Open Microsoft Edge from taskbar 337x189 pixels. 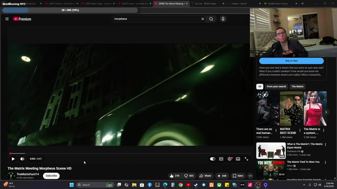point(165,185)
